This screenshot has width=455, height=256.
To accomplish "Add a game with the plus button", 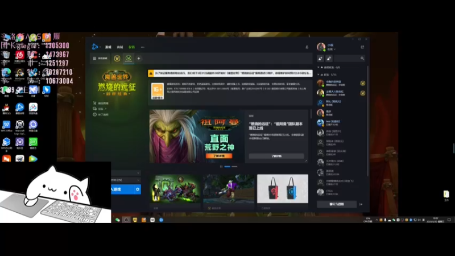I will click(x=139, y=59).
